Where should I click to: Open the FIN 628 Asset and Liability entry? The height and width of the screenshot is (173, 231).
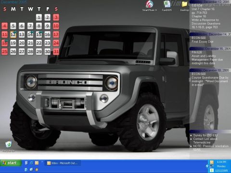[x=207, y=58]
